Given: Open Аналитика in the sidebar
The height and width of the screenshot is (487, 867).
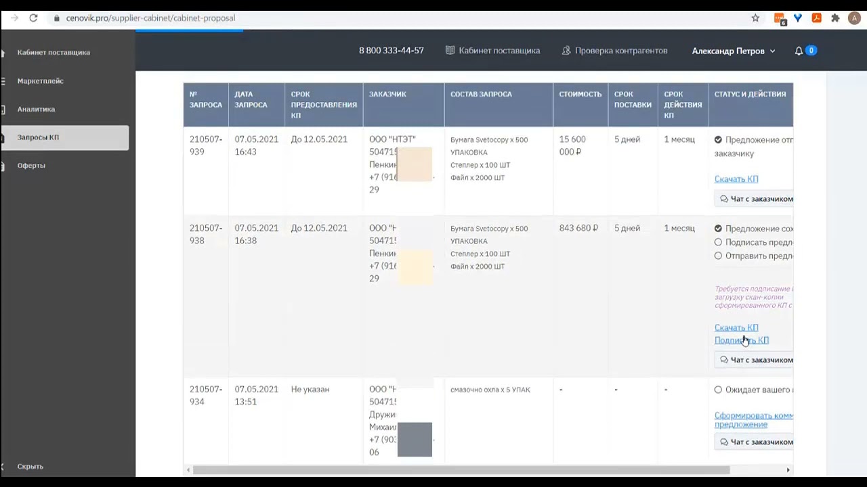Looking at the screenshot, I should [x=36, y=109].
